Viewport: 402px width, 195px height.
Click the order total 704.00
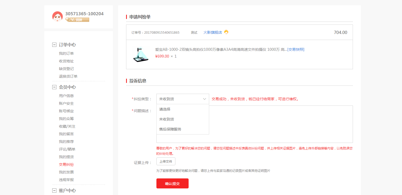[x=341, y=32]
